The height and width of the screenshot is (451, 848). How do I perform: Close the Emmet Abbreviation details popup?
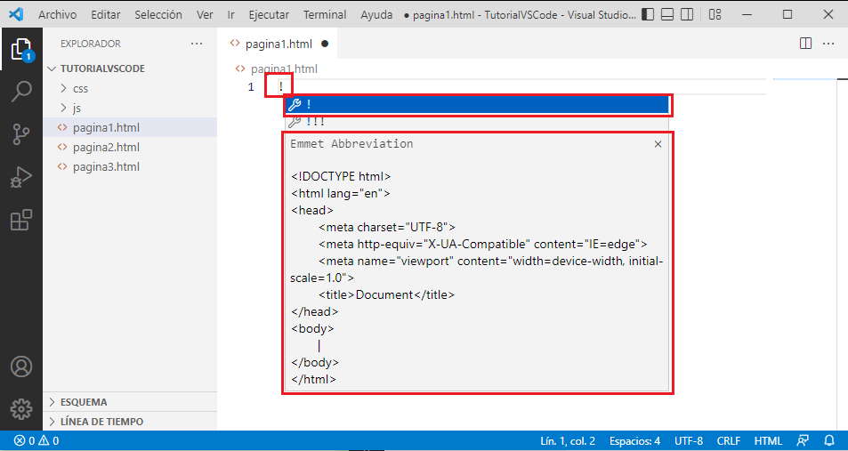[658, 144]
